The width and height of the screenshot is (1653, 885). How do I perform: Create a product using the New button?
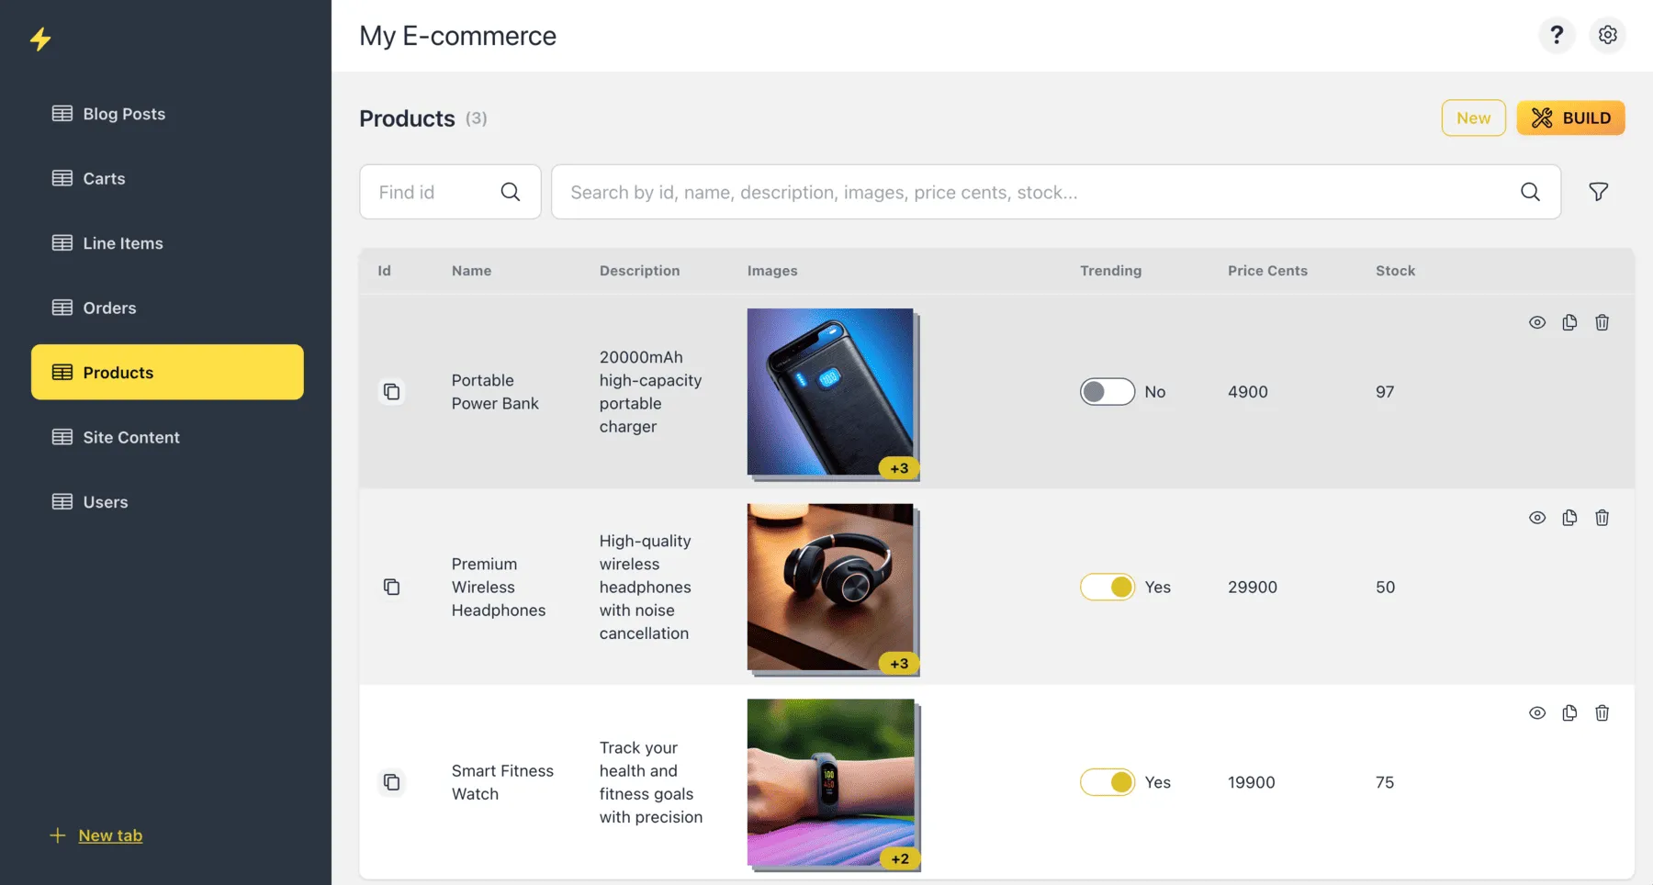pos(1473,118)
